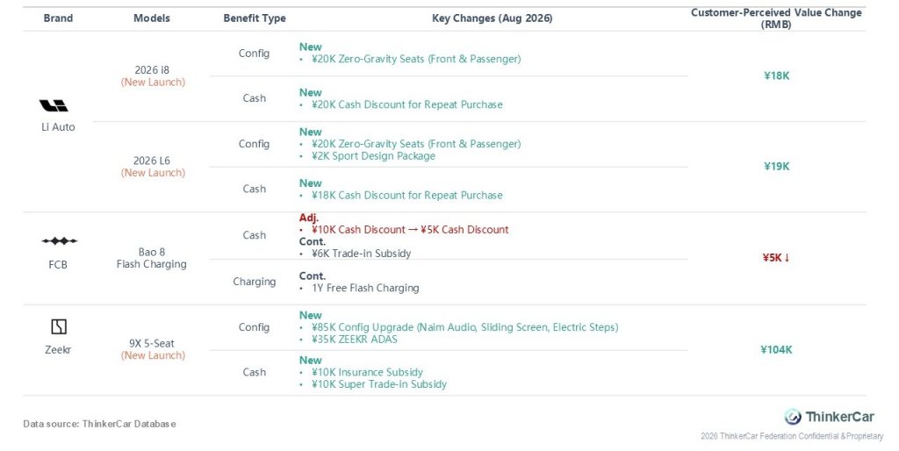Select the Benefit Type column header
Screen dimensions: 899x451
pos(255,18)
